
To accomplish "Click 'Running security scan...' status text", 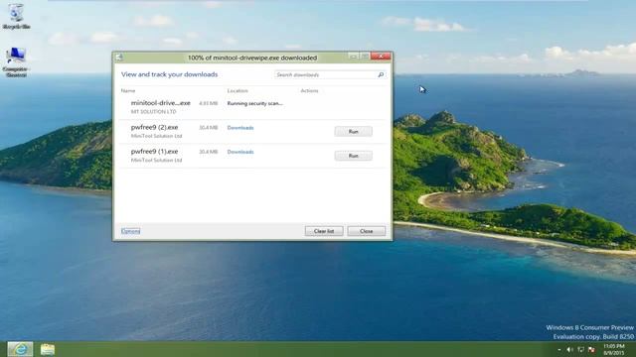I will coord(254,103).
